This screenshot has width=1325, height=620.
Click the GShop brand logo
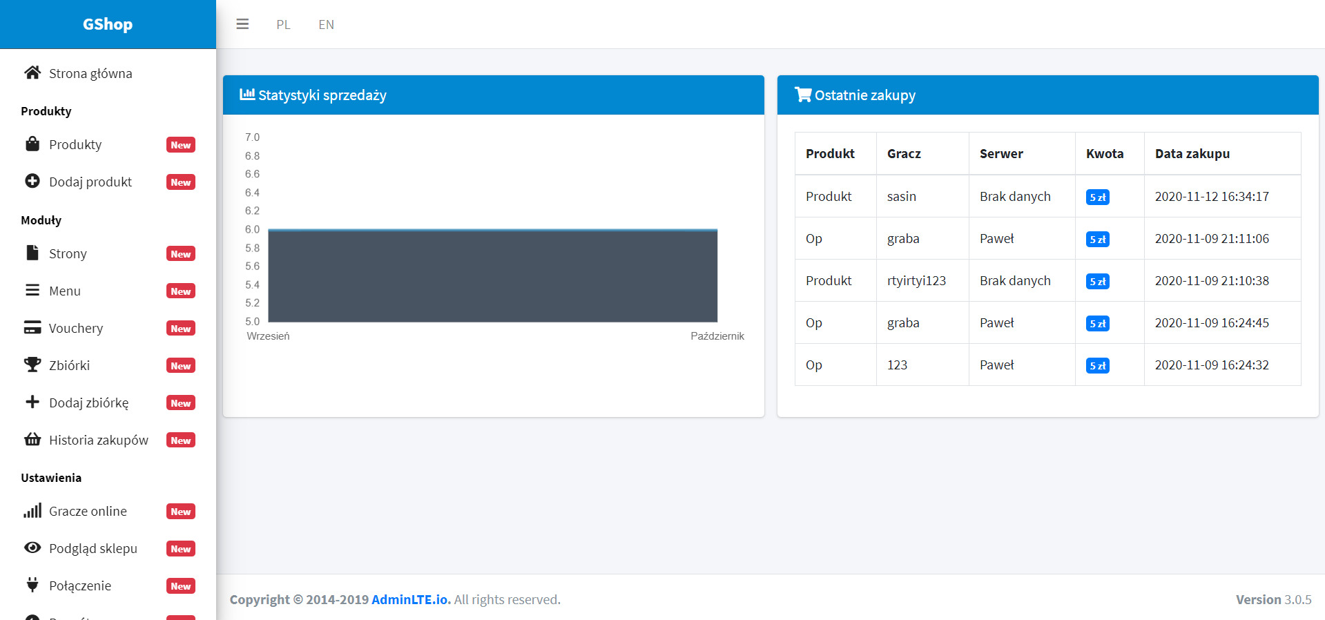click(x=108, y=24)
